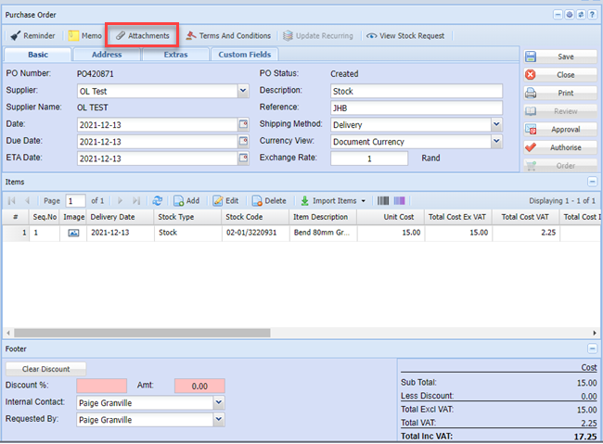Open the Reminder toolbar item
Viewport: 603px width, 444px height.
32,36
